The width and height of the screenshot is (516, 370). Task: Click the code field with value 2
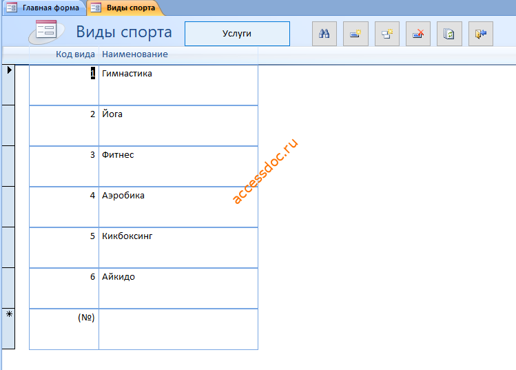tap(64, 126)
